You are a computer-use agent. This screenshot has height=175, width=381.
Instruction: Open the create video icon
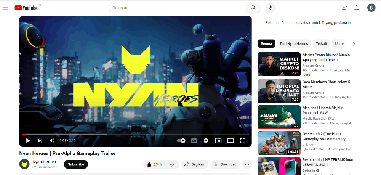344,8
